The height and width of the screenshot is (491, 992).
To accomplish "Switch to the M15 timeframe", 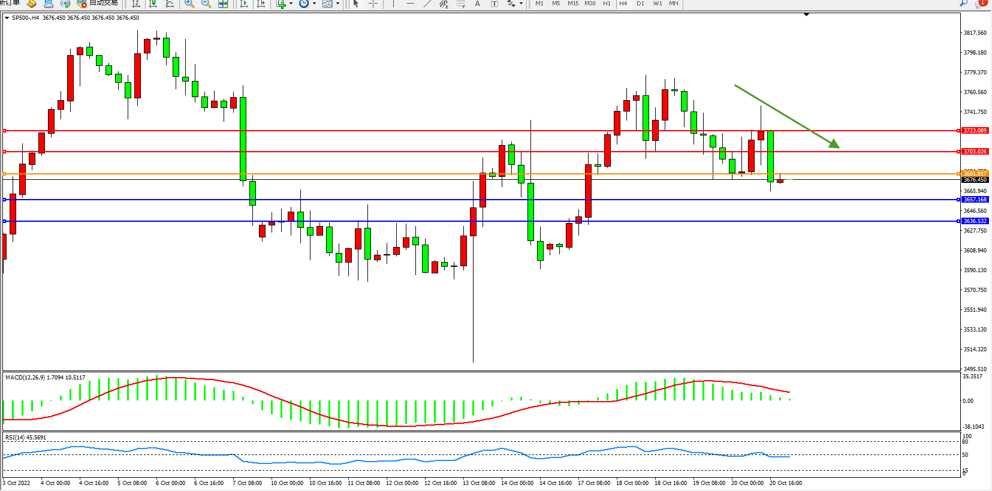I will 573,4.
